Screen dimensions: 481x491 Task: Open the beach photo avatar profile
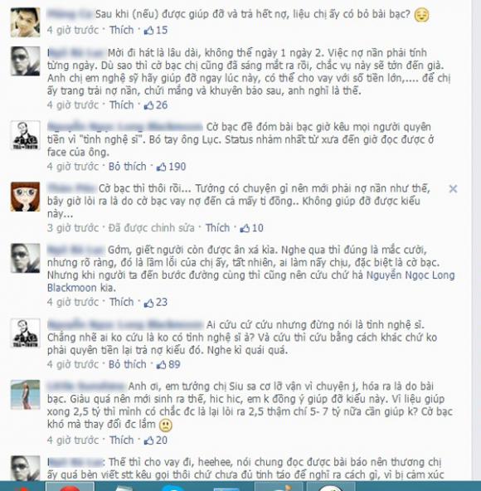26,395
